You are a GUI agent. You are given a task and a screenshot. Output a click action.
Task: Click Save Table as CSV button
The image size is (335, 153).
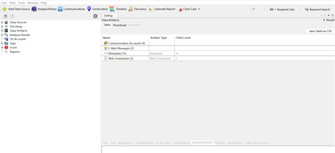point(320,31)
